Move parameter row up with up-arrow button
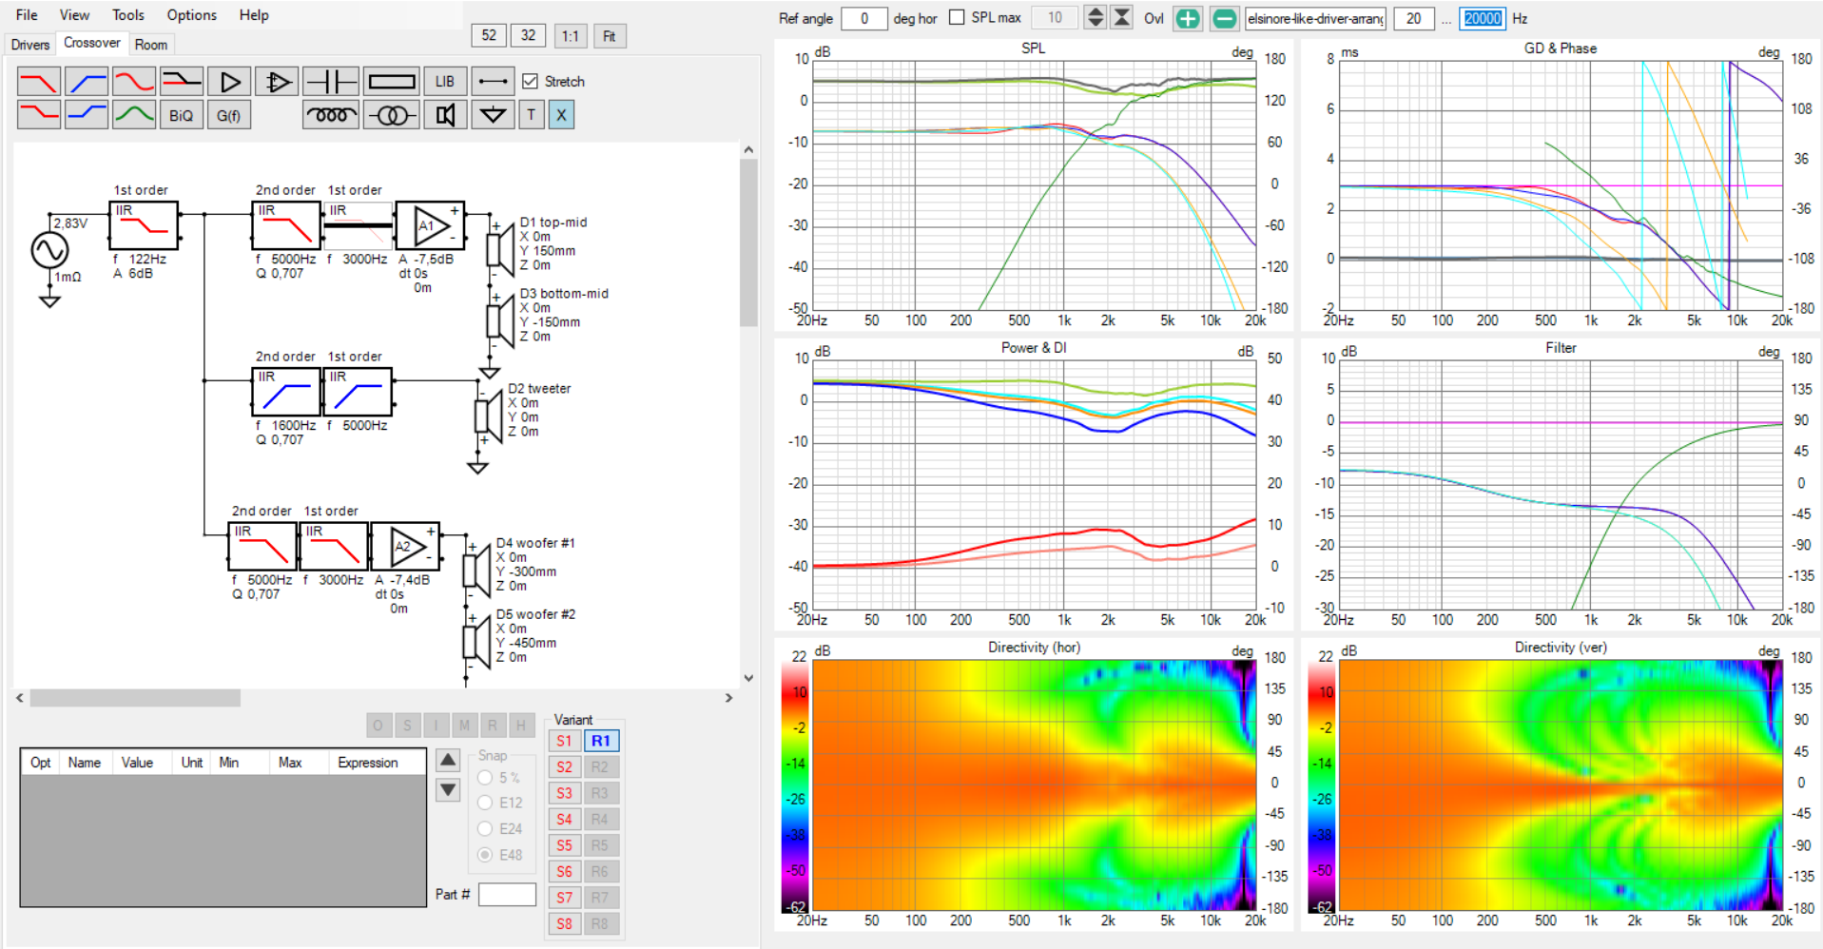 448,760
